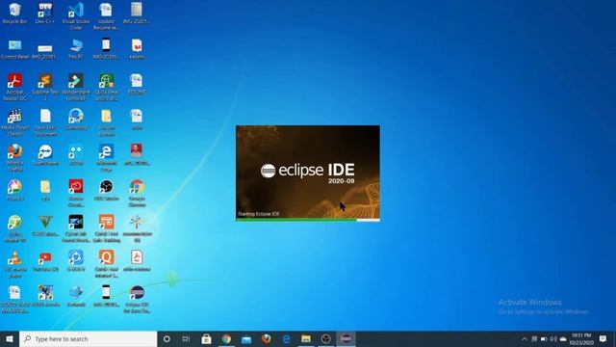This screenshot has width=616, height=347.
Task: Open Task View from the taskbar
Action: [186, 338]
